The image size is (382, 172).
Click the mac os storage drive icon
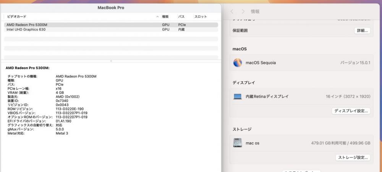(238, 143)
